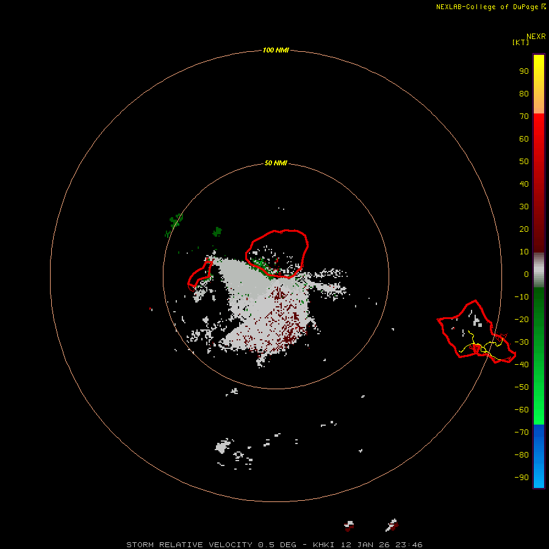Click the 70 value on the velocity scale
This screenshot has height=549, width=549.
524,117
